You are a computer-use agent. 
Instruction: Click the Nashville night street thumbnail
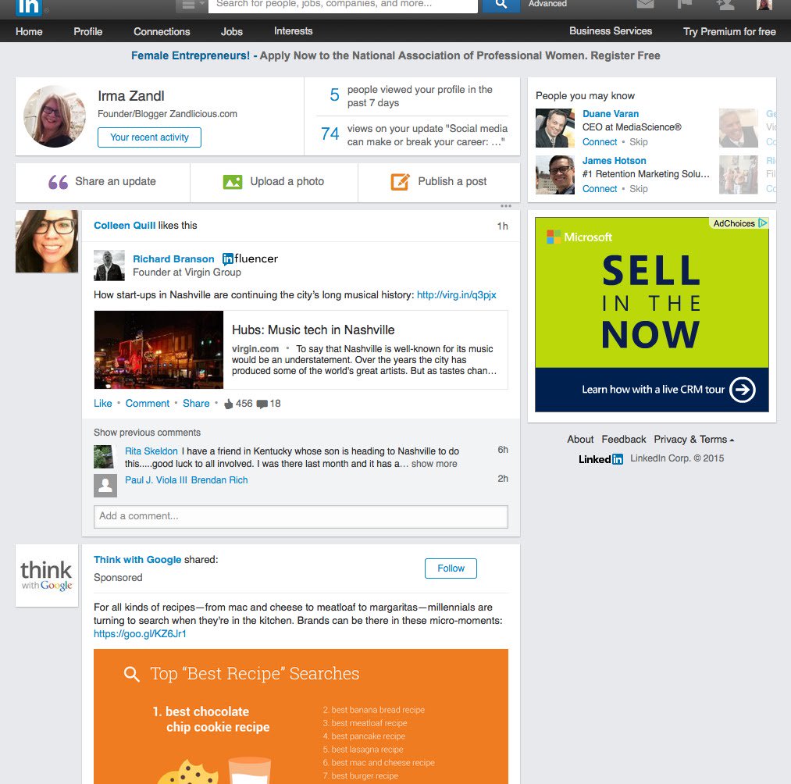(x=159, y=350)
